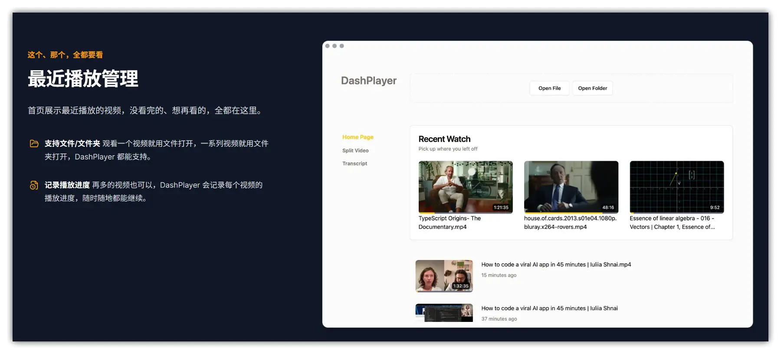Image resolution: width=781 pixels, height=354 pixels.
Task: Click the 9:52 duration badge
Action: pos(715,208)
